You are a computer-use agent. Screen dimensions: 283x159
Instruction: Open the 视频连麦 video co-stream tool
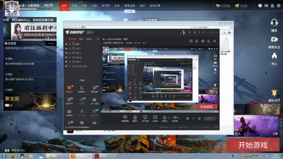point(94,89)
